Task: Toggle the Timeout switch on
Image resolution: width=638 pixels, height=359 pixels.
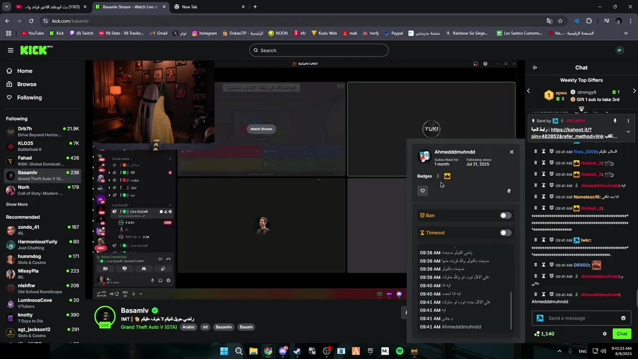Action: click(x=505, y=233)
